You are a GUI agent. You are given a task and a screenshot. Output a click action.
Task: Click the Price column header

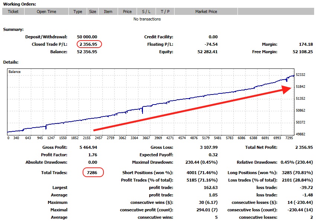127,12
